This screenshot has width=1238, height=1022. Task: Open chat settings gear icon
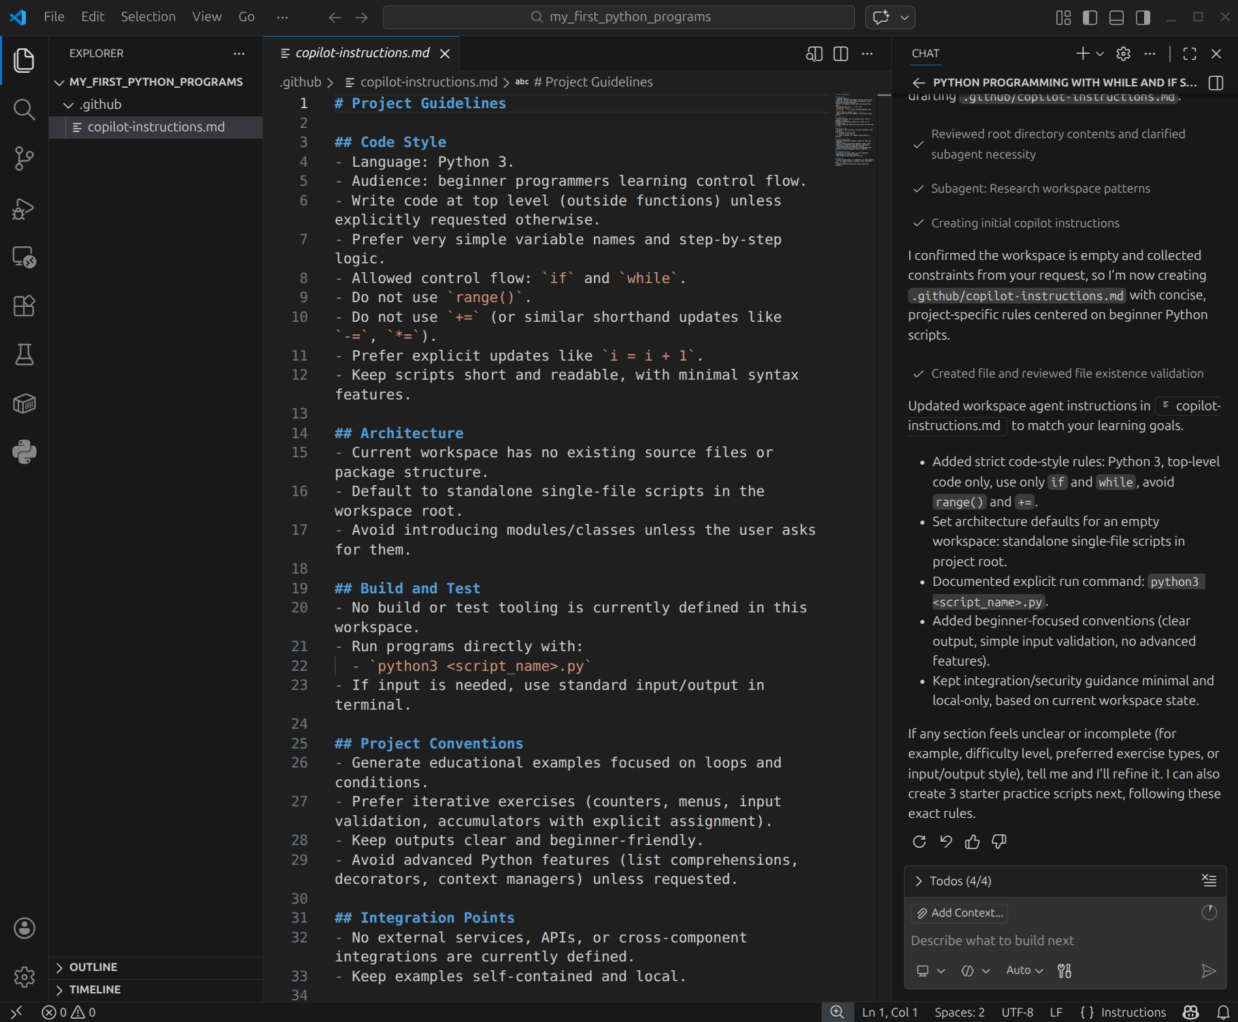[x=1123, y=54]
